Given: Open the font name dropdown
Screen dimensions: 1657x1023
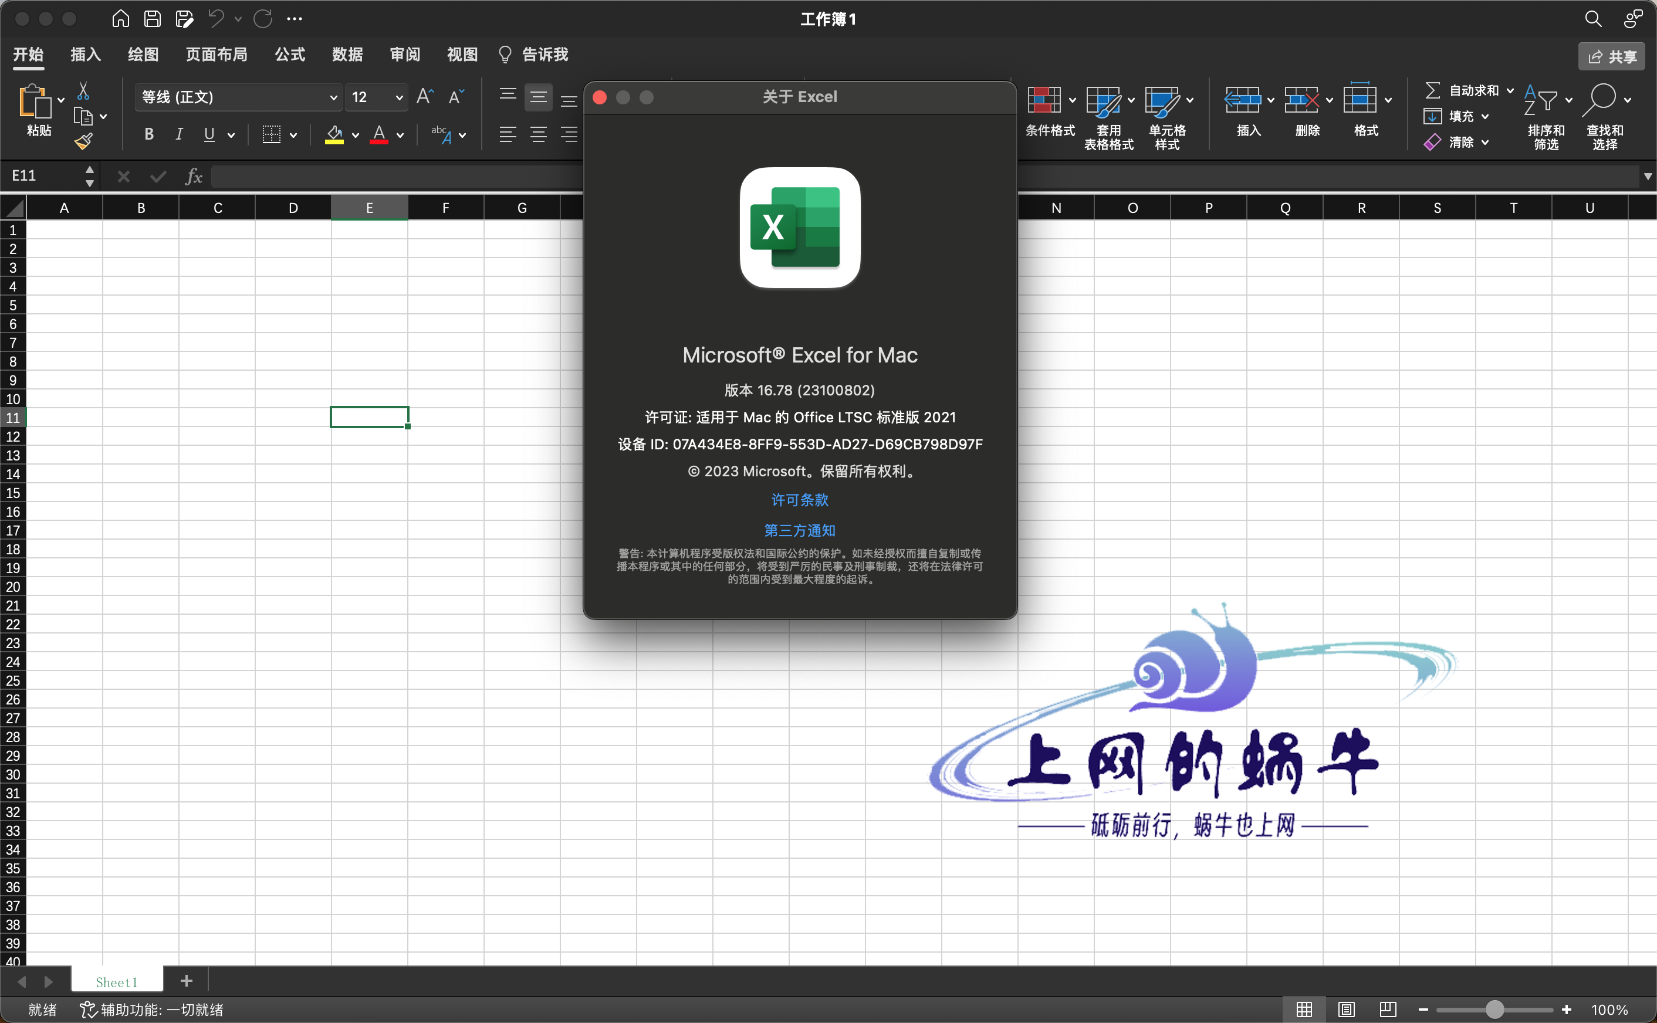Looking at the screenshot, I should 333,97.
